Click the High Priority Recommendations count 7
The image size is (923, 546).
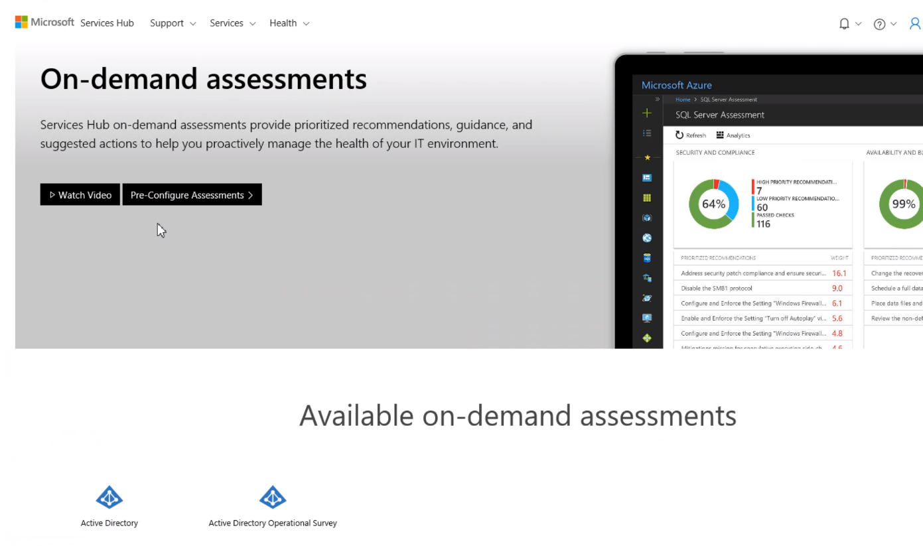pos(759,190)
